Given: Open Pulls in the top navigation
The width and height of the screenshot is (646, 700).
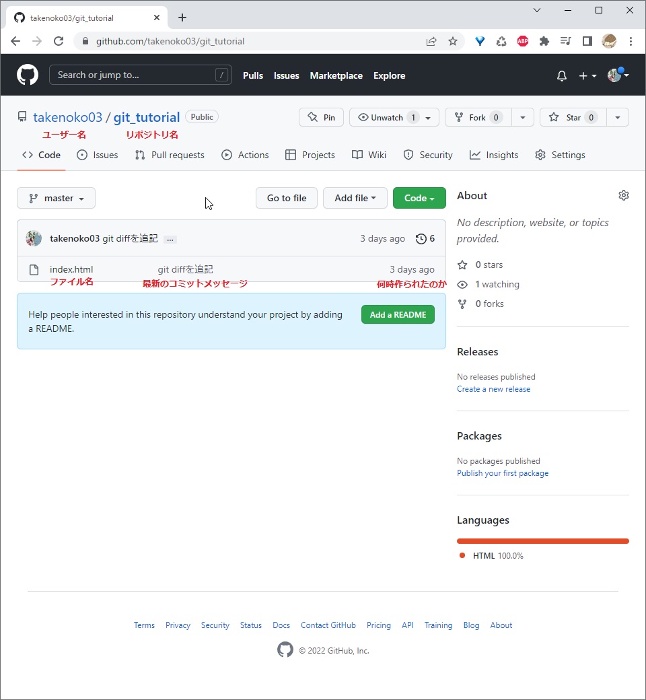Looking at the screenshot, I should pos(253,75).
